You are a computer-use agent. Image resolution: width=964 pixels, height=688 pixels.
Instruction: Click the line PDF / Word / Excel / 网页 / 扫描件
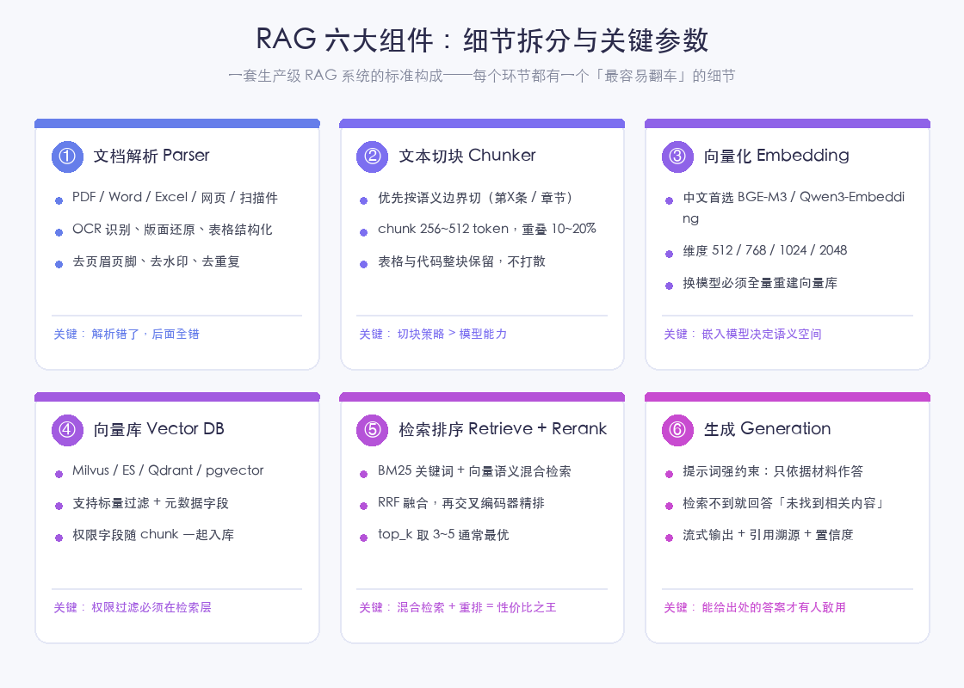coord(175,197)
